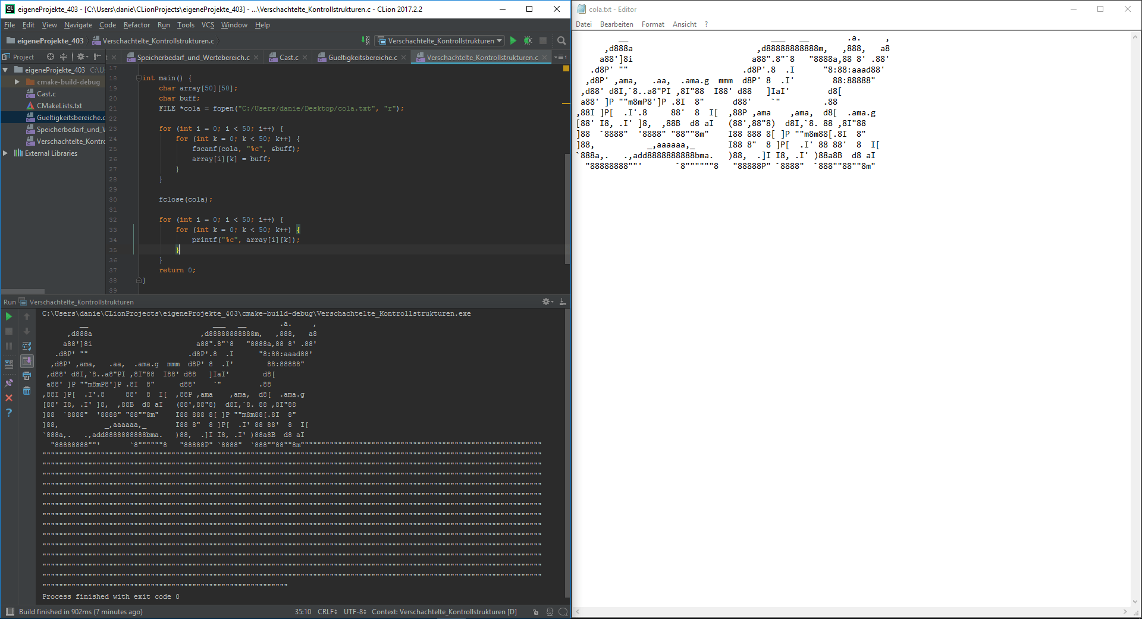Open the VCS menu in CLion
The width and height of the screenshot is (1142, 619).
point(208,25)
